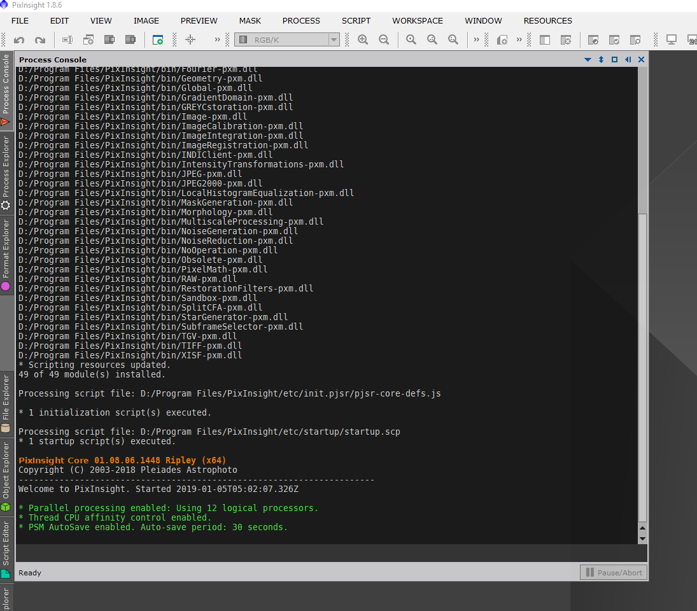Click the Undo arrow icon
697x611 pixels.
click(x=19, y=40)
